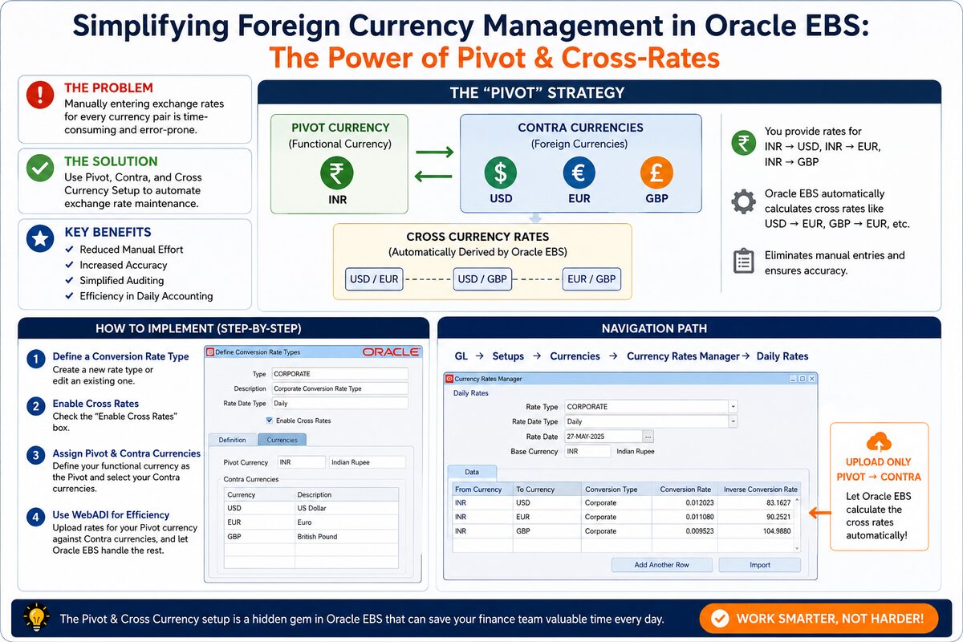The width and height of the screenshot is (963, 642).
Task: Select the USD row in Contra Currencies
Action: pyautogui.click(x=311, y=508)
